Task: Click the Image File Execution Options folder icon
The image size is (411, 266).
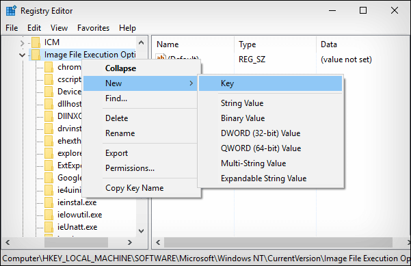Action: click(x=36, y=55)
